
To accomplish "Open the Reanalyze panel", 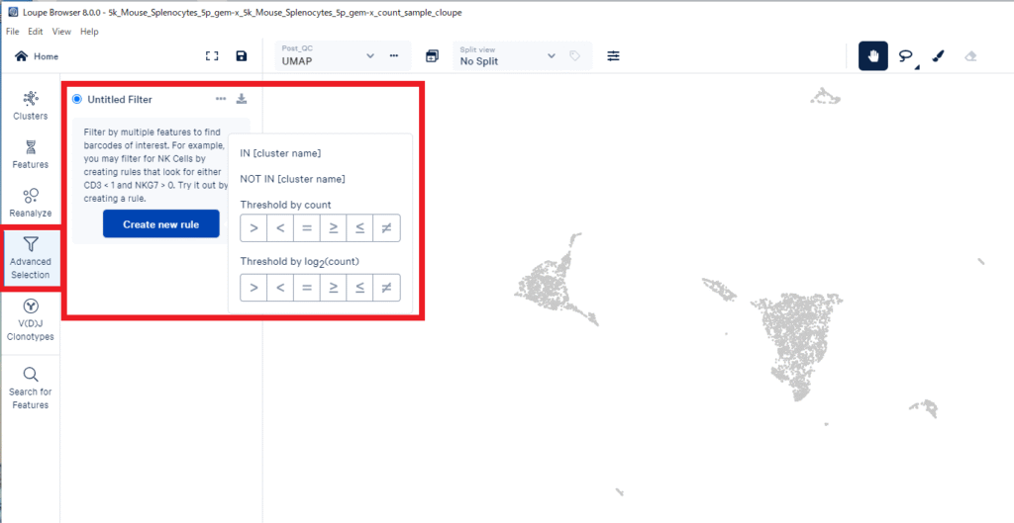I will tap(30, 202).
